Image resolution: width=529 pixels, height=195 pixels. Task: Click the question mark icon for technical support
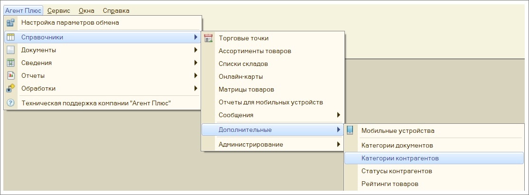(11, 103)
